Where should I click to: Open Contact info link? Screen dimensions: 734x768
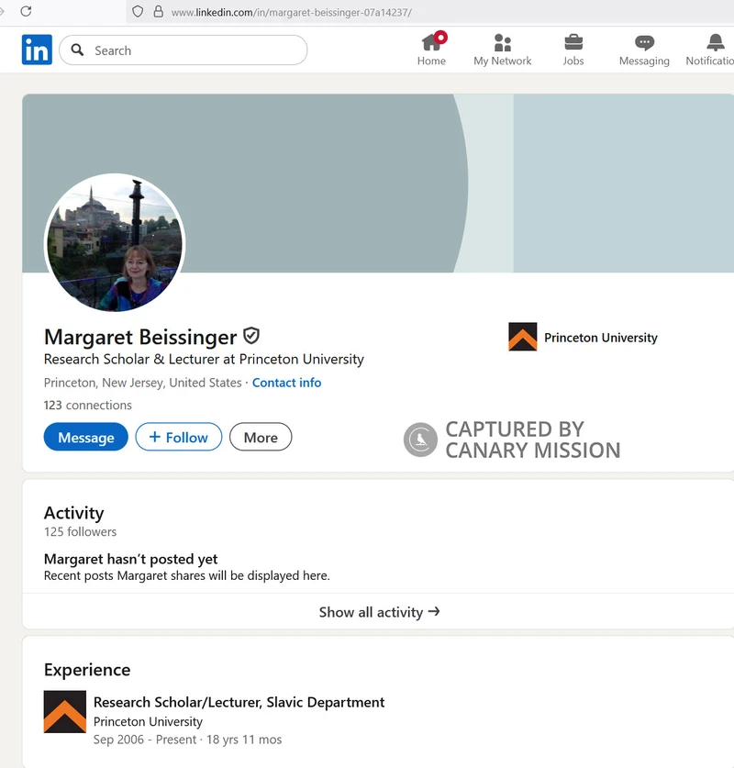pyautogui.click(x=286, y=383)
